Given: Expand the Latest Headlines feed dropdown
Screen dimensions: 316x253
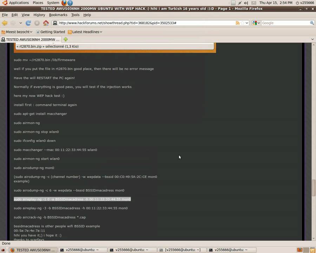Looking at the screenshot, I should (x=85, y=32).
